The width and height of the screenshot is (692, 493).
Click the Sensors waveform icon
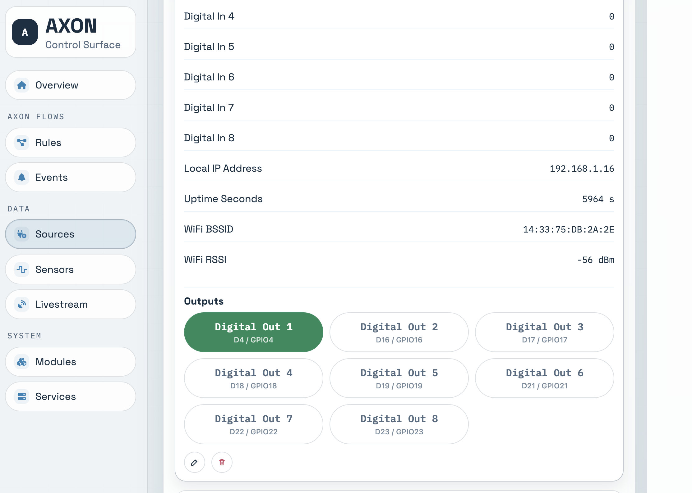coord(22,269)
